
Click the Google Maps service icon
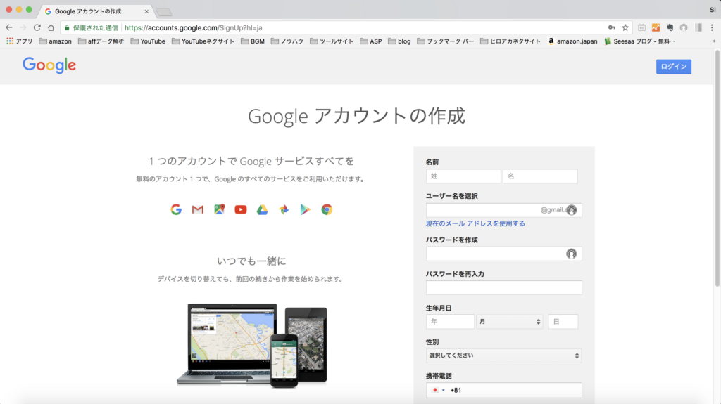(x=220, y=209)
